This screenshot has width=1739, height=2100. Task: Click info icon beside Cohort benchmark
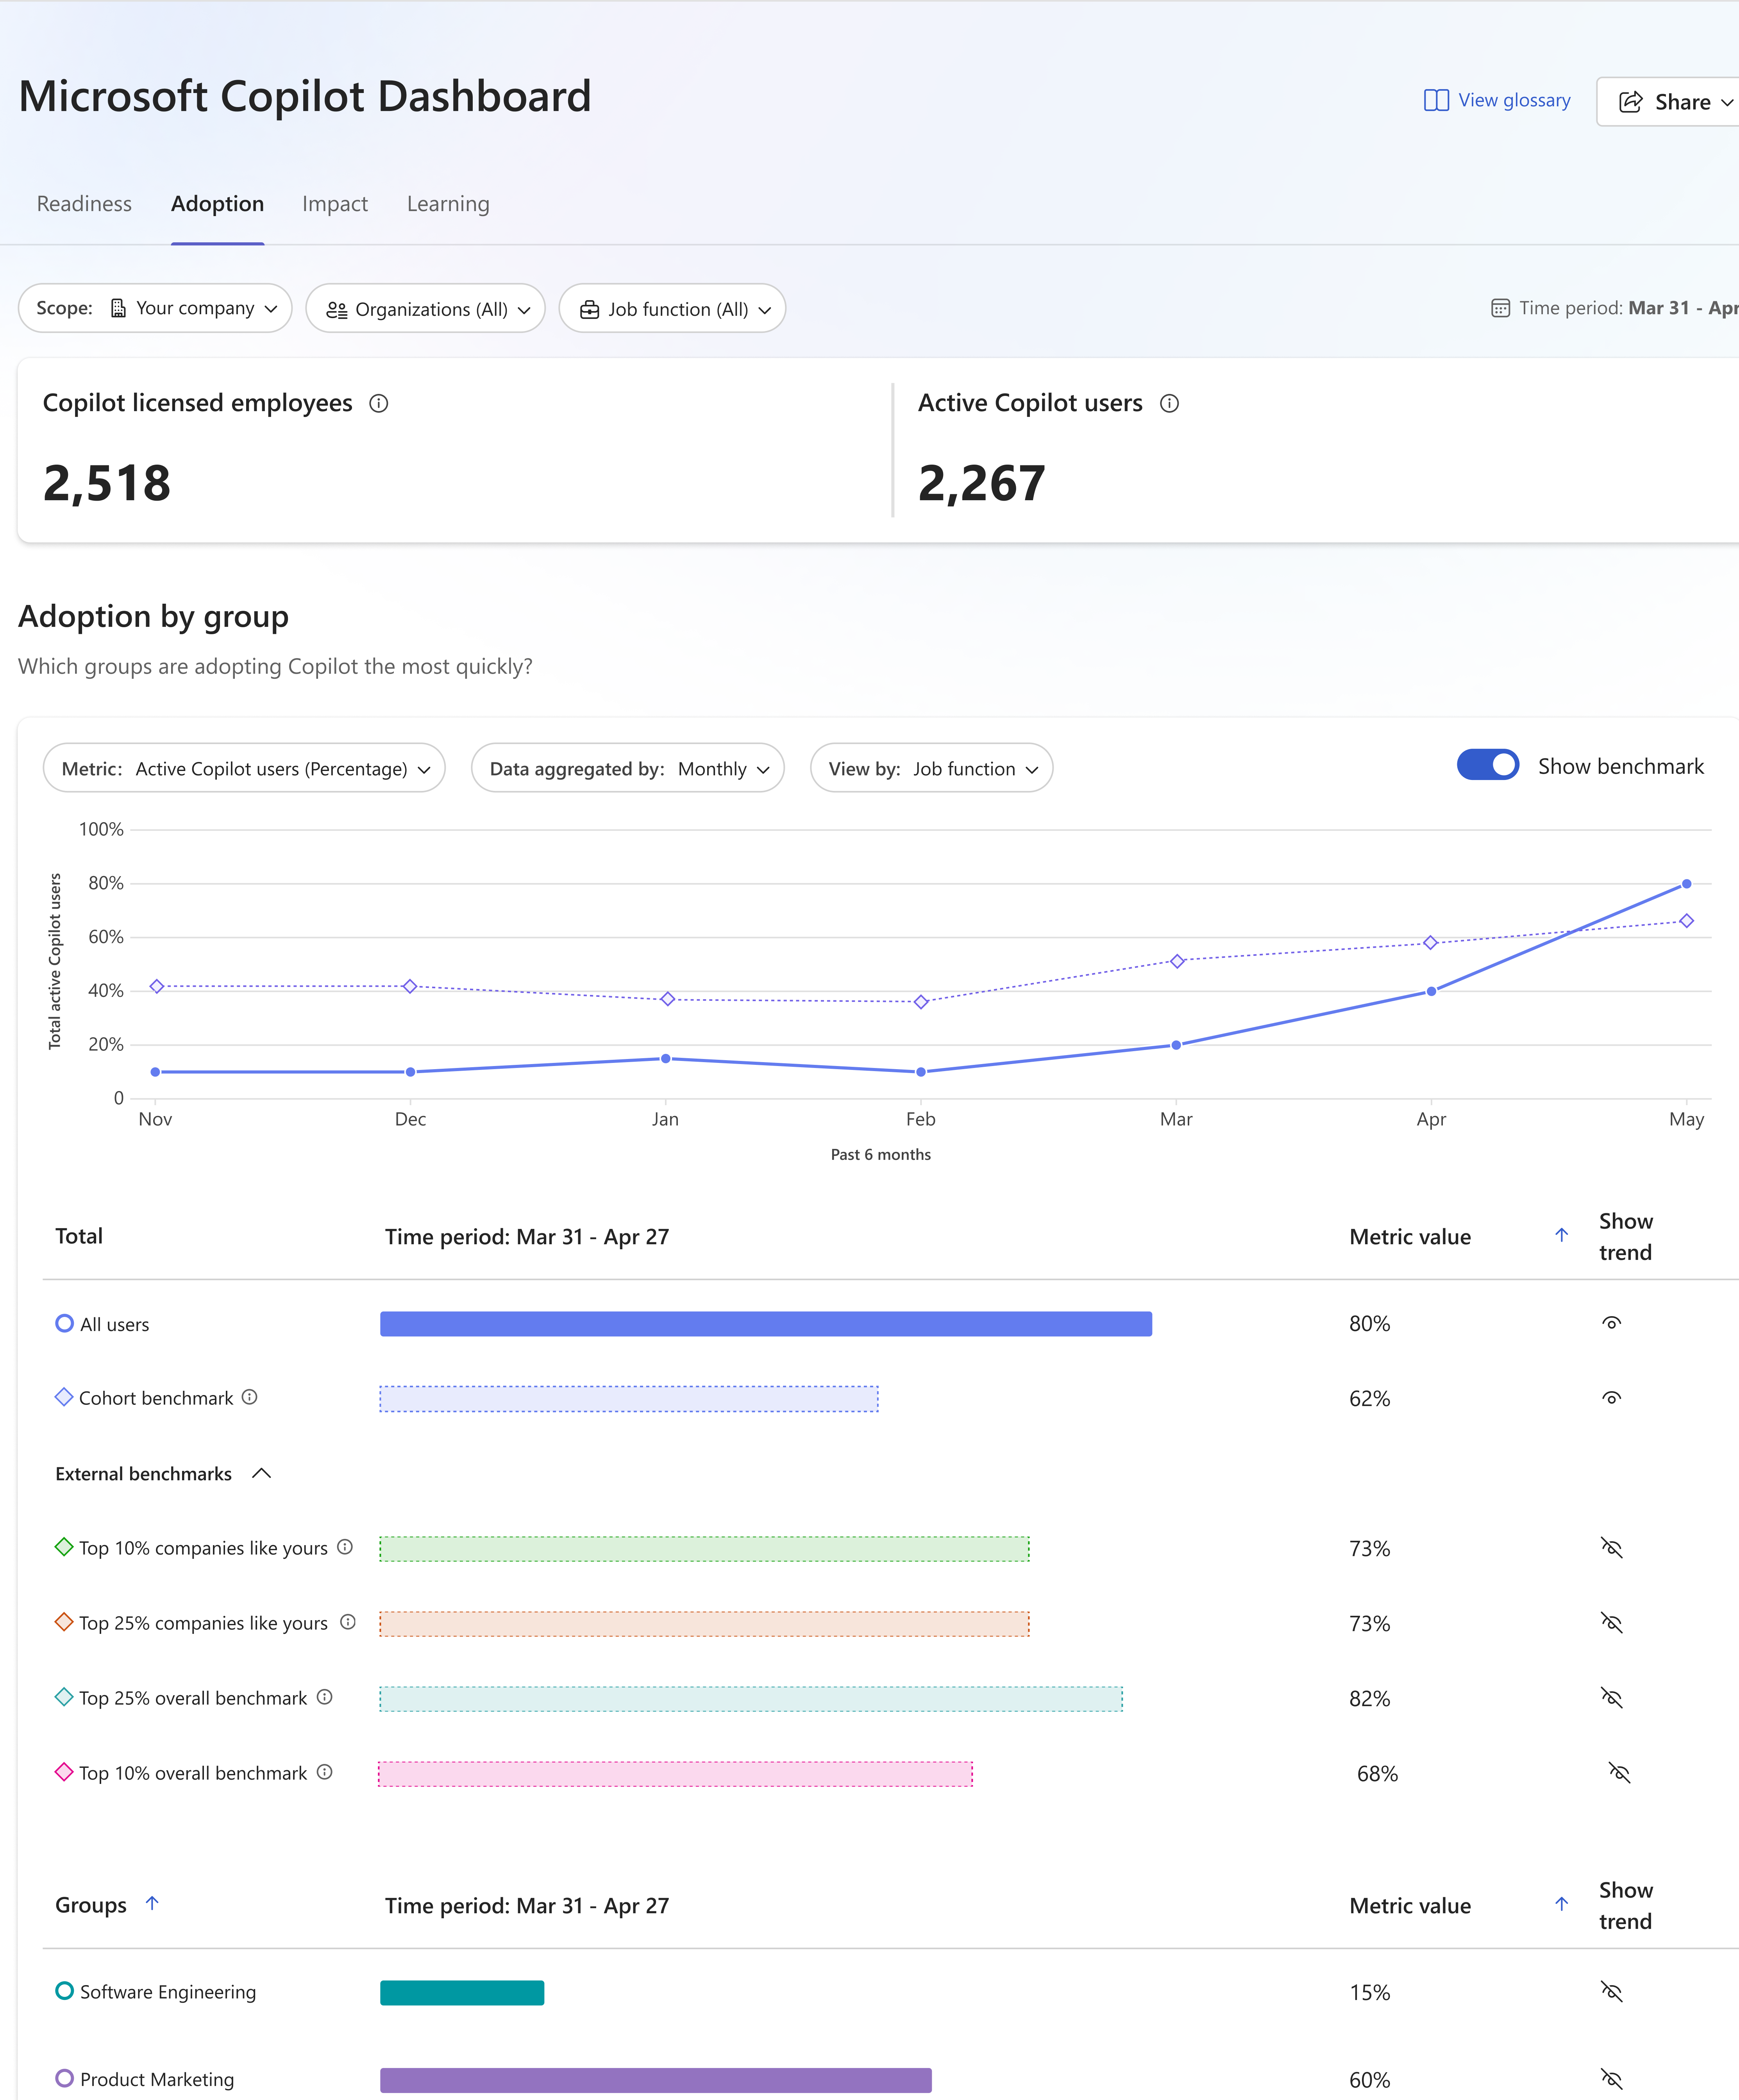pyautogui.click(x=250, y=1397)
